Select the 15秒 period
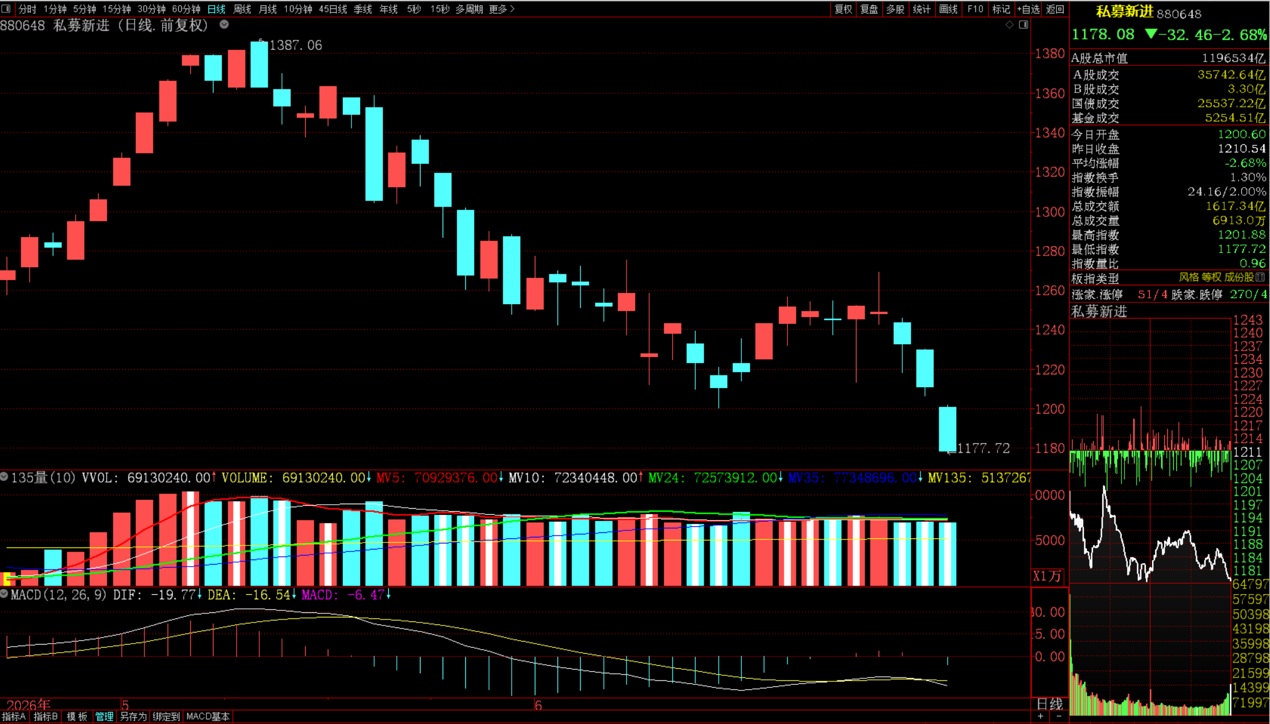The image size is (1270, 724). pyautogui.click(x=440, y=9)
